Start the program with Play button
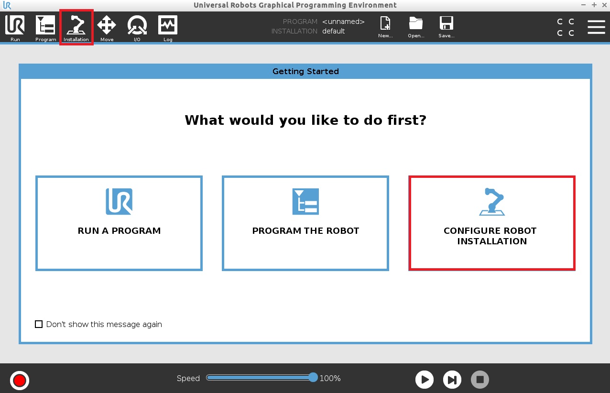 click(424, 380)
